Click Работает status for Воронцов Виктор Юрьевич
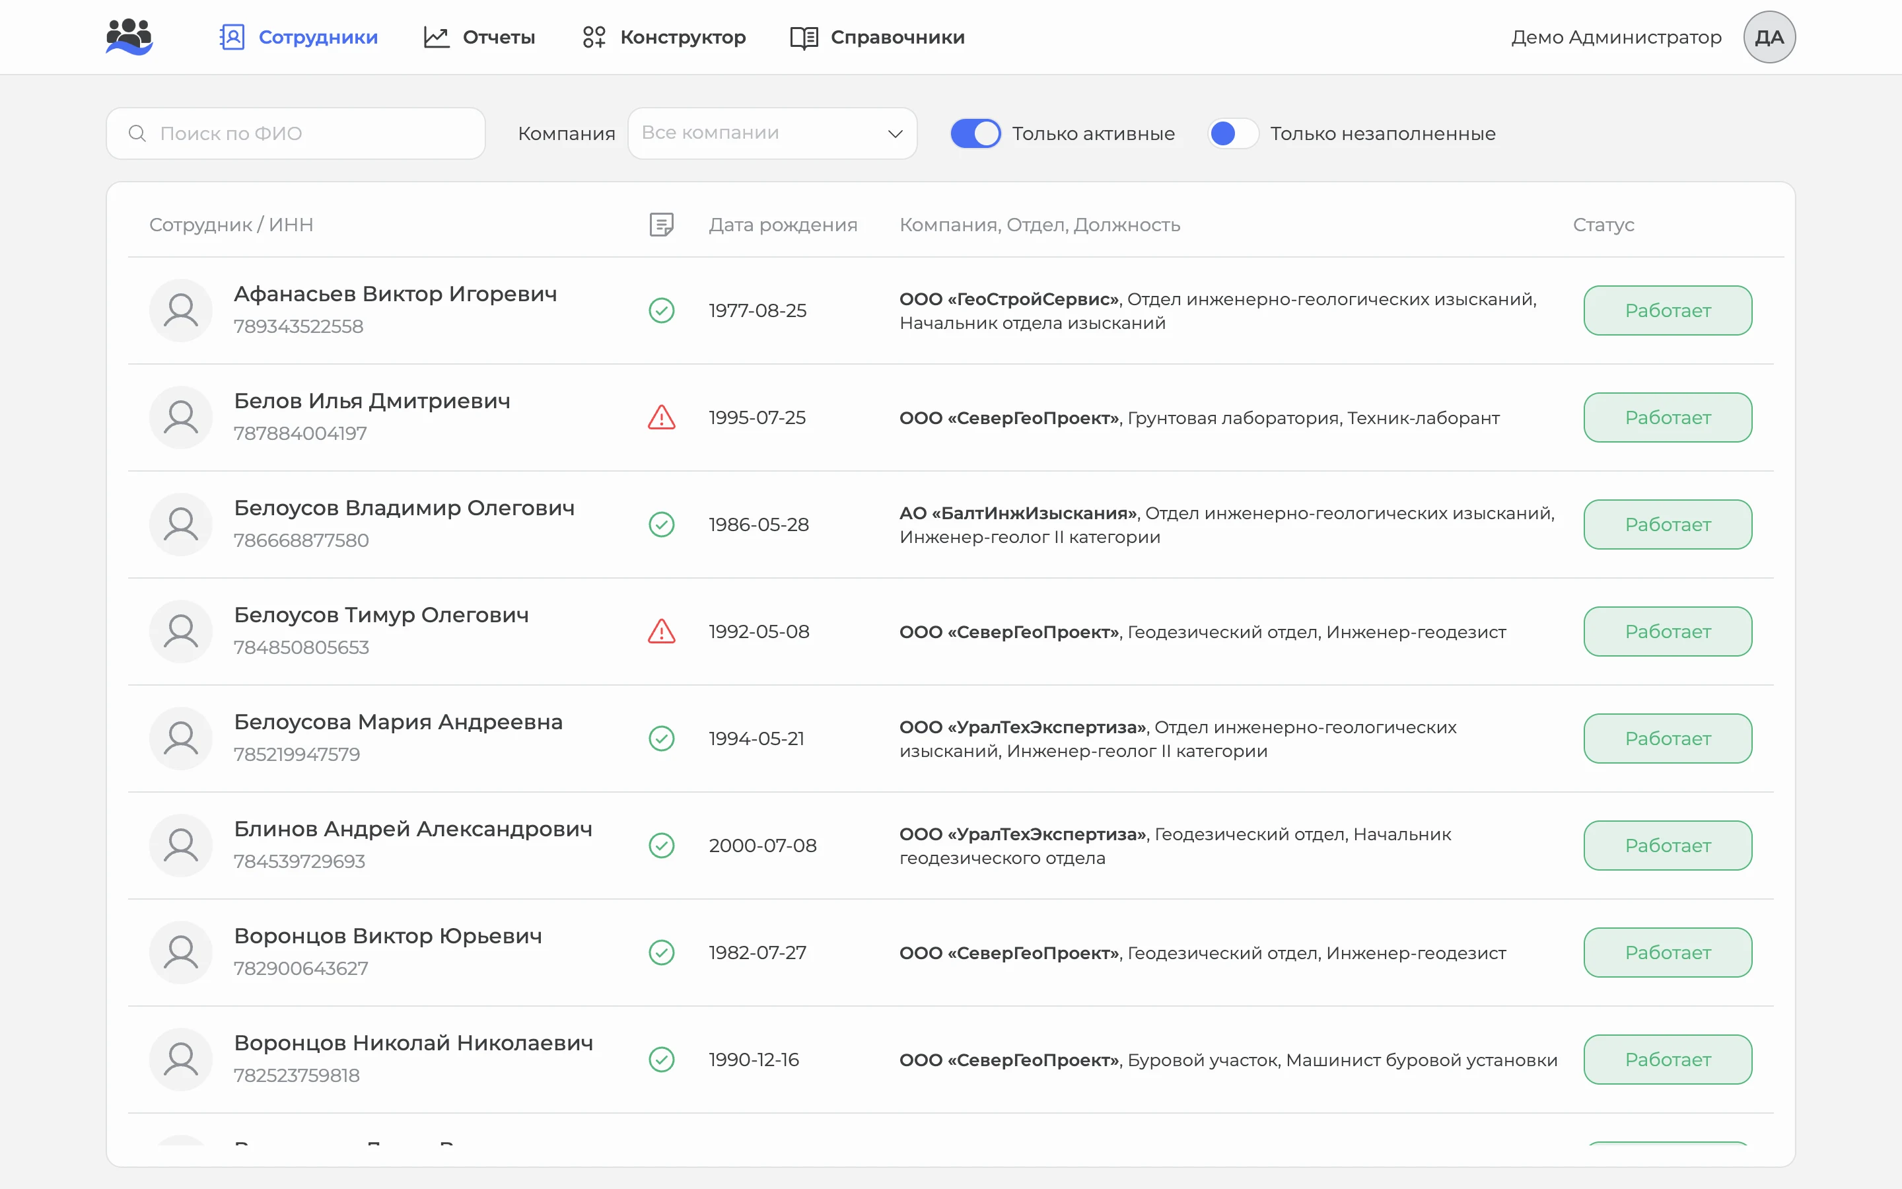 pos(1668,953)
